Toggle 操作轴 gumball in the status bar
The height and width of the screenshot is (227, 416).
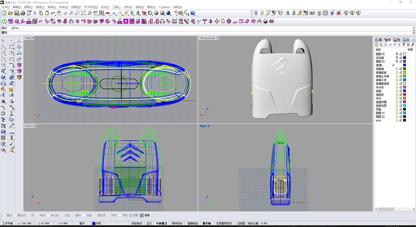207,223
